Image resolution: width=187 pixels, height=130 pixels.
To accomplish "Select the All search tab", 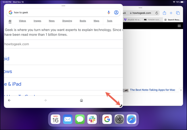I will pyautogui.click(x=10, y=21).
